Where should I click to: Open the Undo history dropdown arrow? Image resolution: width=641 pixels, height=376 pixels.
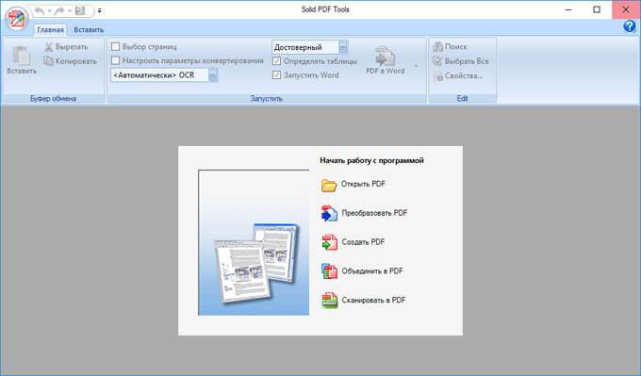point(49,11)
